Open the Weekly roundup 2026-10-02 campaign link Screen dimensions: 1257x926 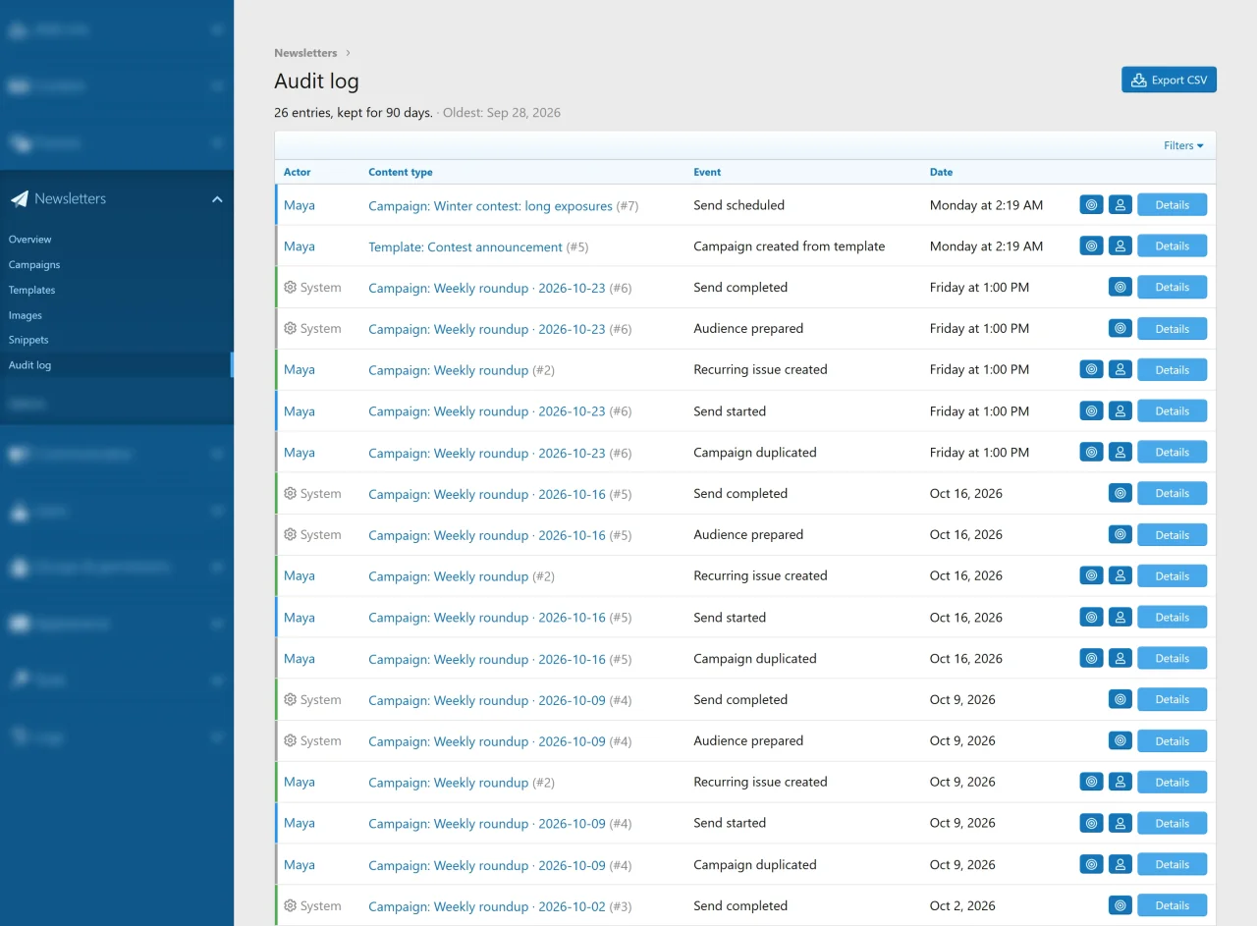487,906
